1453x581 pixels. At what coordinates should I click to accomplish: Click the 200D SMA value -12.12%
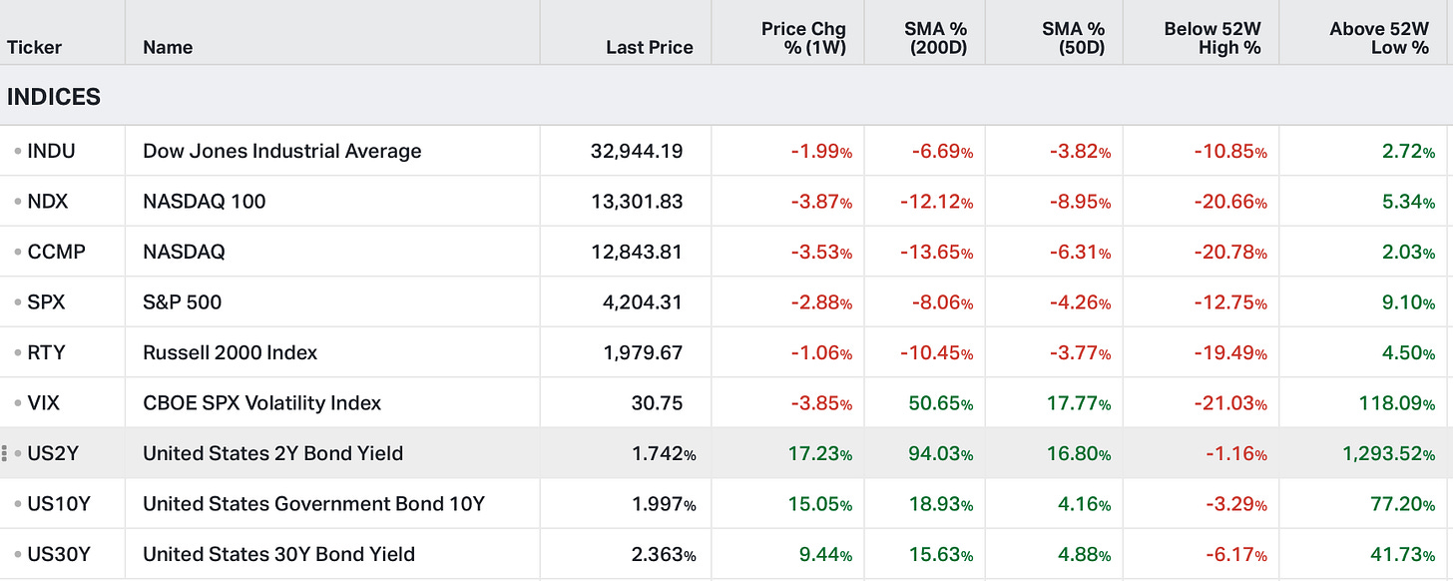[x=937, y=202]
